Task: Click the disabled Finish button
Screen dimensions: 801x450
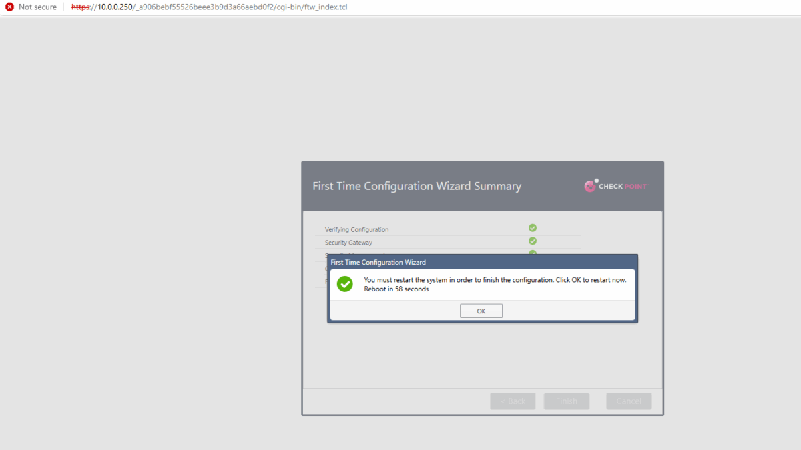Action: coord(566,401)
